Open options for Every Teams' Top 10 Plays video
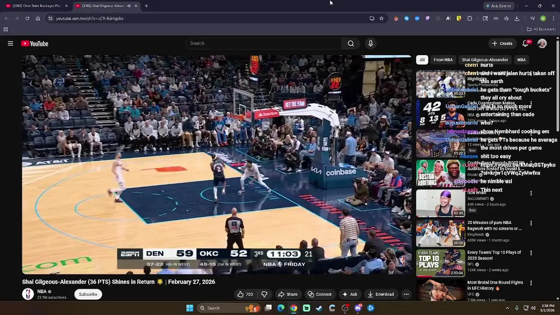560x315 pixels. [x=531, y=253]
